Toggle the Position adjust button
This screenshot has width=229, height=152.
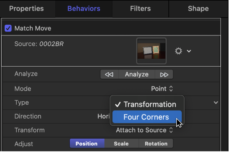pyautogui.click(x=87, y=144)
